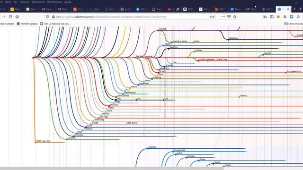Bookmark this page with the star
Image resolution: width=303 pixels, height=170 pixels.
[235, 17]
